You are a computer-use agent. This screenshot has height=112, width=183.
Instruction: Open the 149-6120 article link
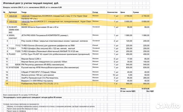[x=13, y=16]
